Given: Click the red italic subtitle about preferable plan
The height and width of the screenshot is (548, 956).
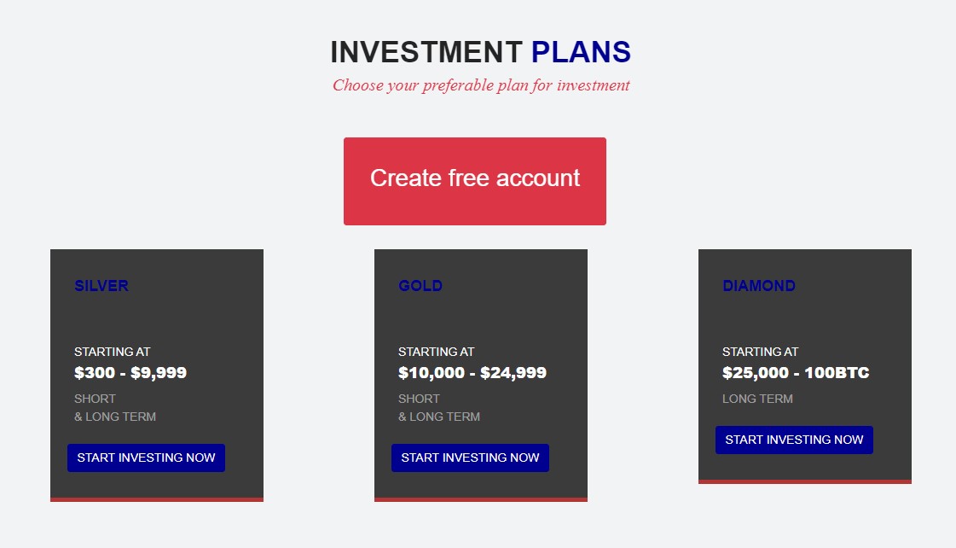Looking at the screenshot, I should (x=481, y=85).
